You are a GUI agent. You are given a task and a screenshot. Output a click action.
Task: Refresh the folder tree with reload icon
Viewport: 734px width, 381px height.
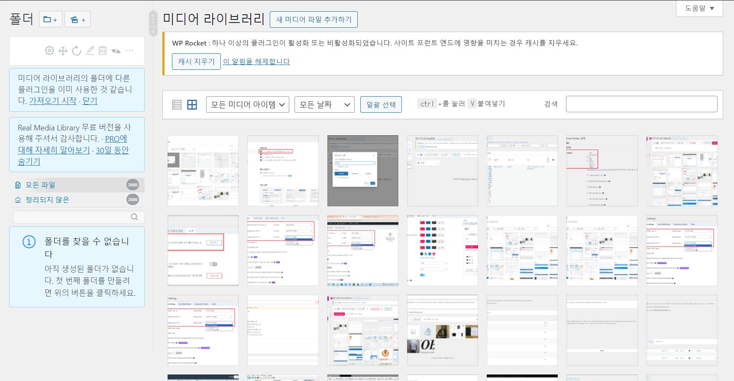[x=77, y=51]
